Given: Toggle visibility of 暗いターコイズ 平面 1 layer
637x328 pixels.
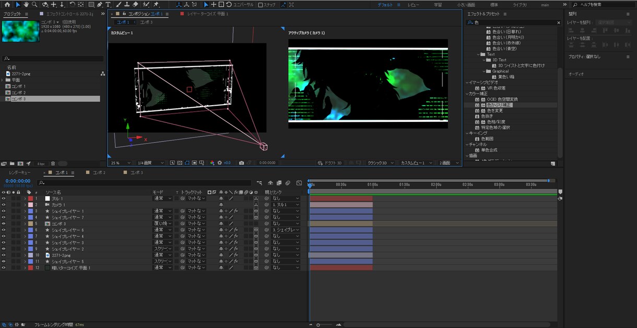Looking at the screenshot, I should [4, 268].
